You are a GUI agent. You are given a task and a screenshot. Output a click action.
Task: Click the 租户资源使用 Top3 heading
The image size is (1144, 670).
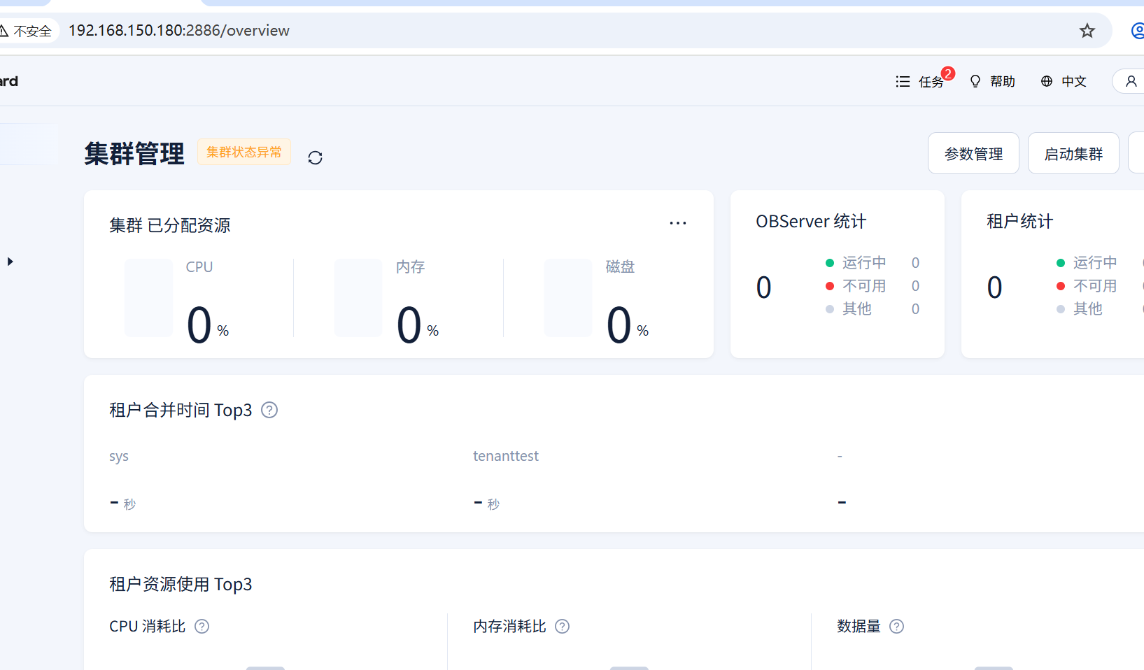[181, 584]
